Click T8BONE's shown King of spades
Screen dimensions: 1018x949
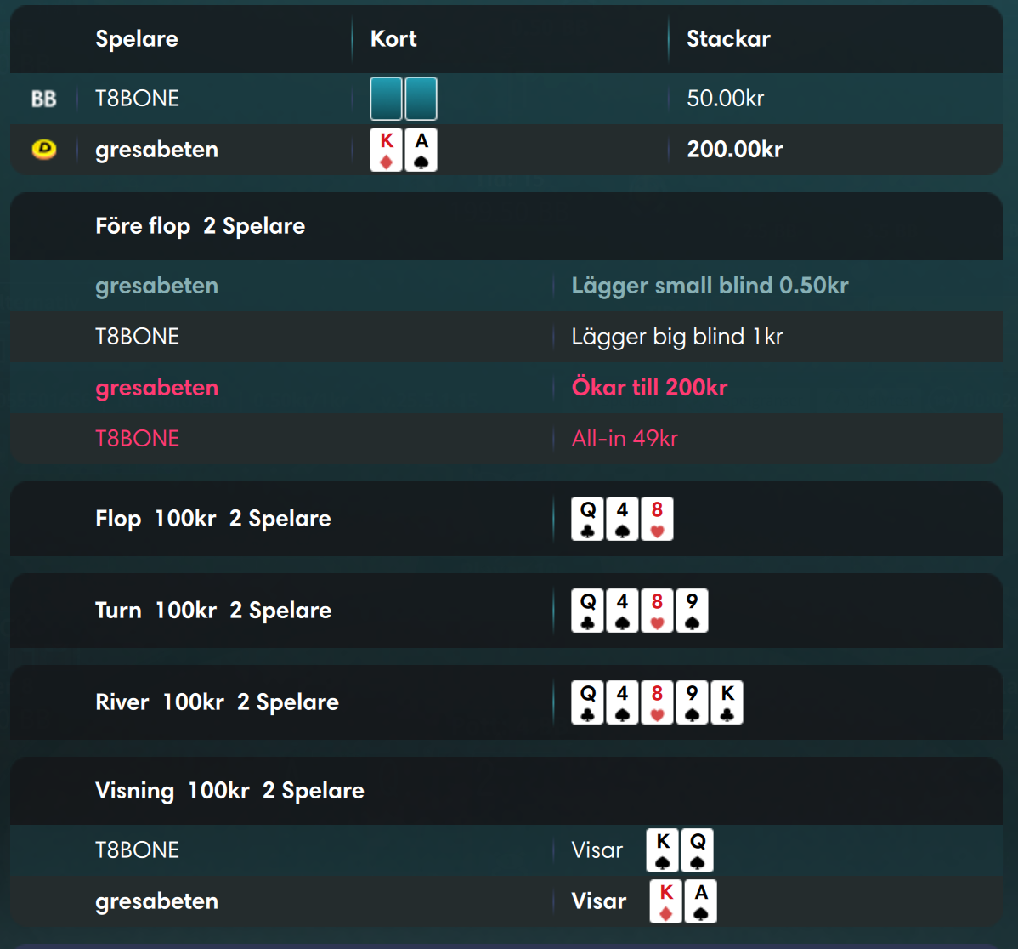[x=663, y=850]
